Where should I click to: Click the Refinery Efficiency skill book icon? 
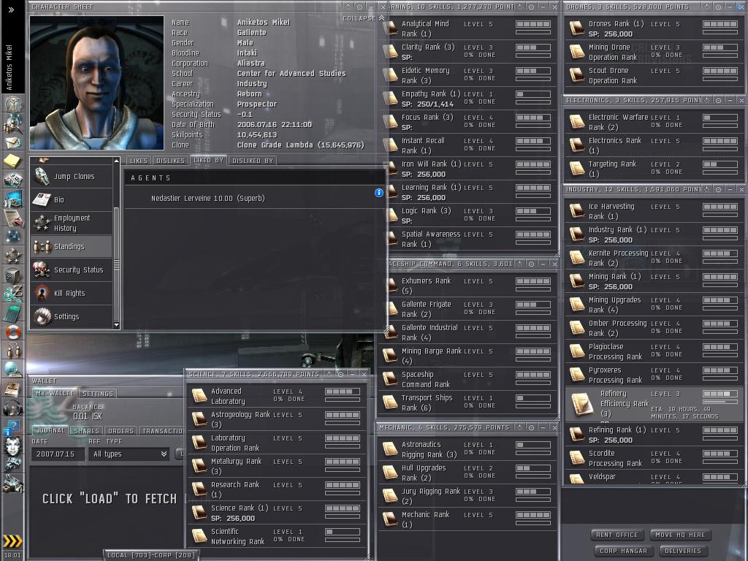click(581, 403)
